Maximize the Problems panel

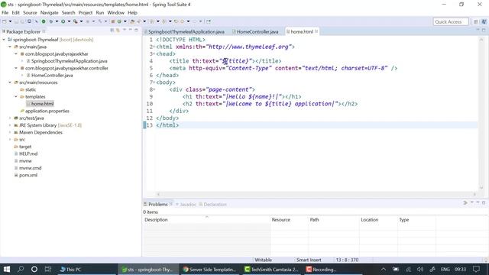484,202
